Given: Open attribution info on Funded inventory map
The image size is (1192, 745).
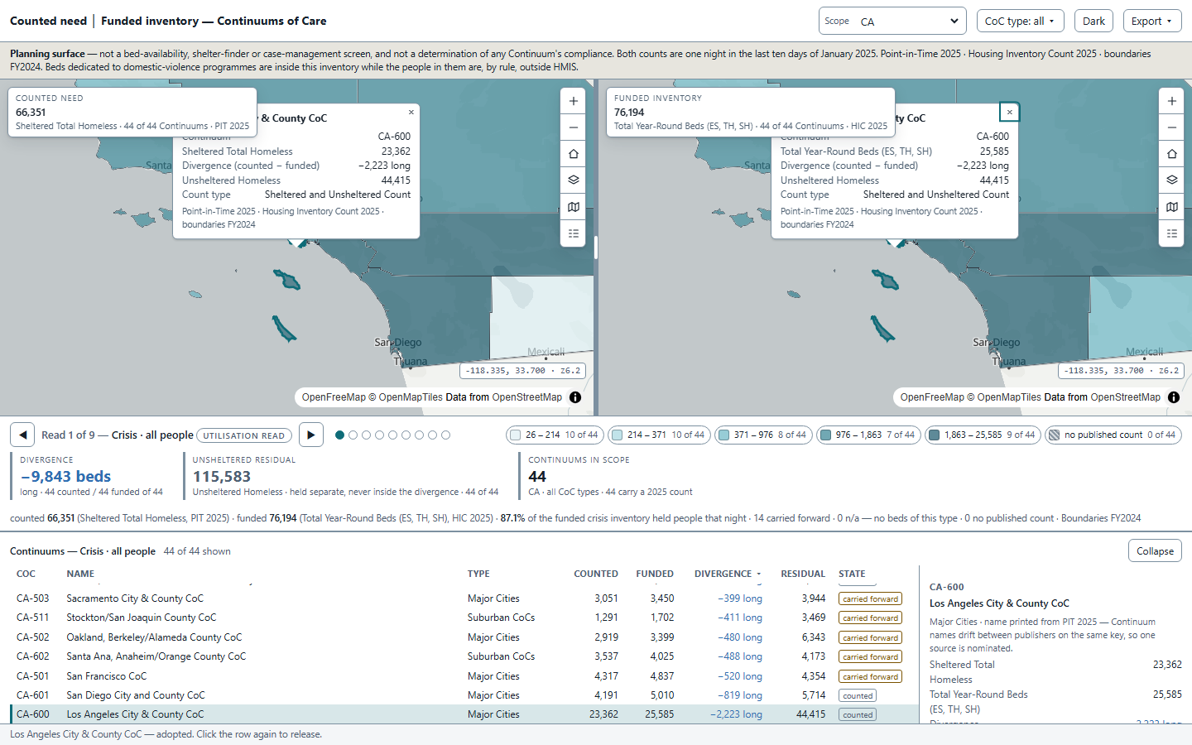Looking at the screenshot, I should tap(1174, 397).
